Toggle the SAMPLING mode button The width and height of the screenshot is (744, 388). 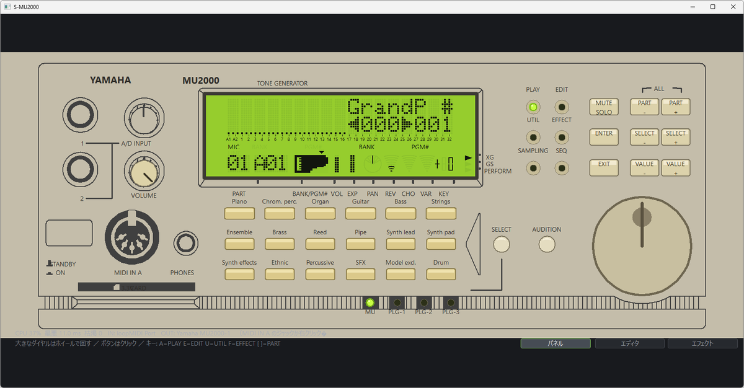pyautogui.click(x=533, y=168)
